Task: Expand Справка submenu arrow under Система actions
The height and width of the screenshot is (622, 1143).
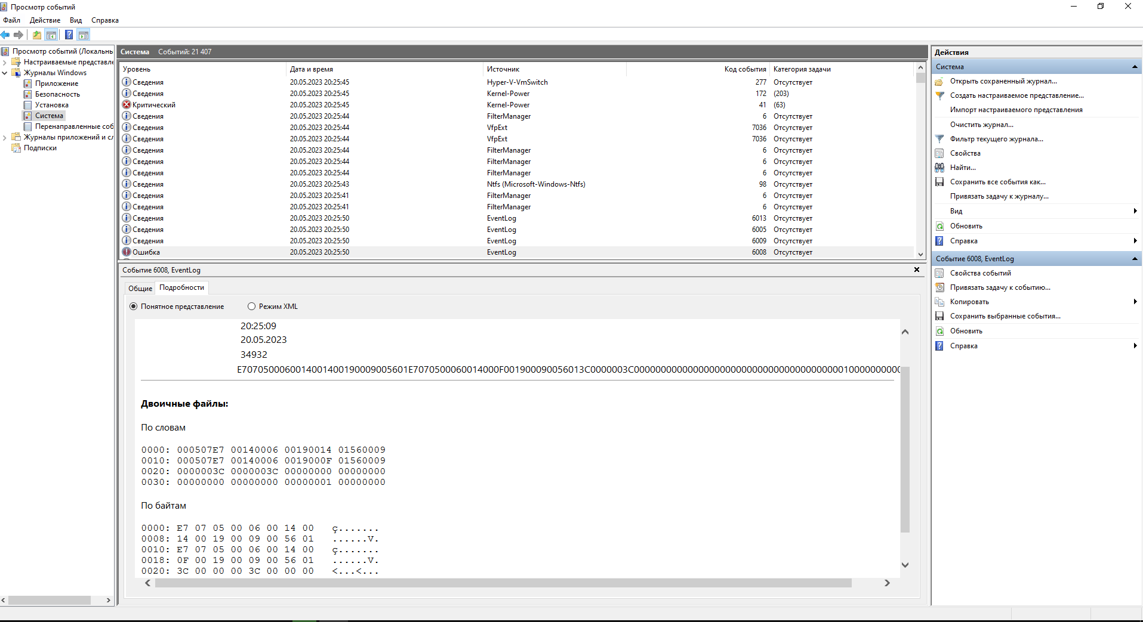Action: coord(1135,241)
